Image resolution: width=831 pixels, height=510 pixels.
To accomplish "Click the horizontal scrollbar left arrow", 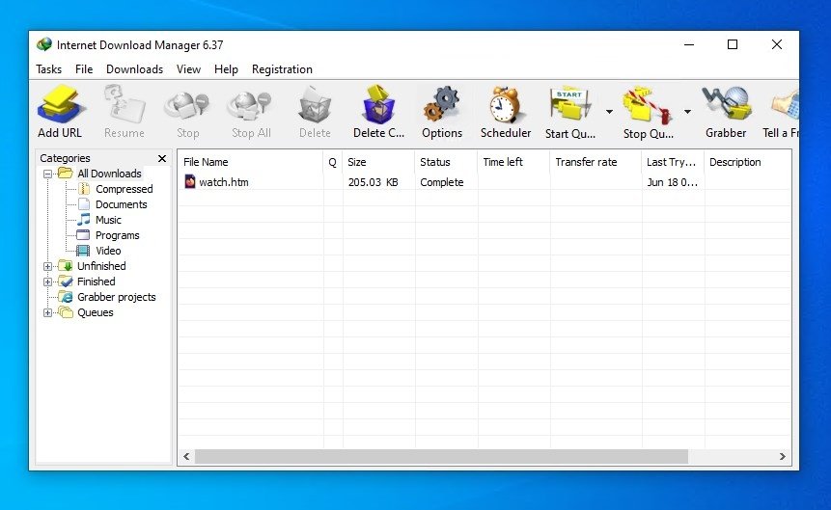I will tap(186, 456).
